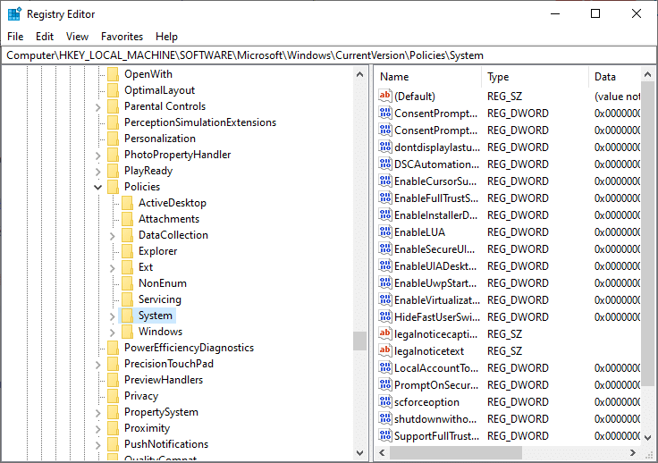Screen dimensions: 658x463
Task: Click the EnableCursorSu... DWORD icon
Action: pos(384,181)
